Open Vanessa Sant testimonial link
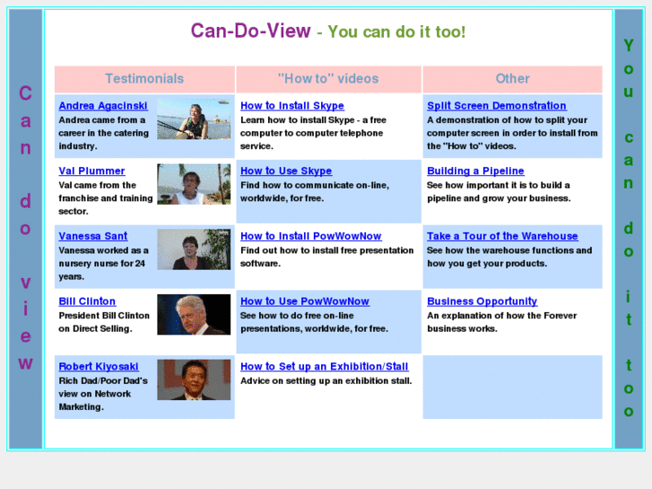The width and height of the screenshot is (652, 489). click(93, 236)
